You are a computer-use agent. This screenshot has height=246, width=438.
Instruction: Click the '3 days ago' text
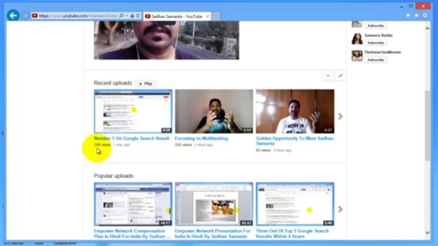pos(283,150)
